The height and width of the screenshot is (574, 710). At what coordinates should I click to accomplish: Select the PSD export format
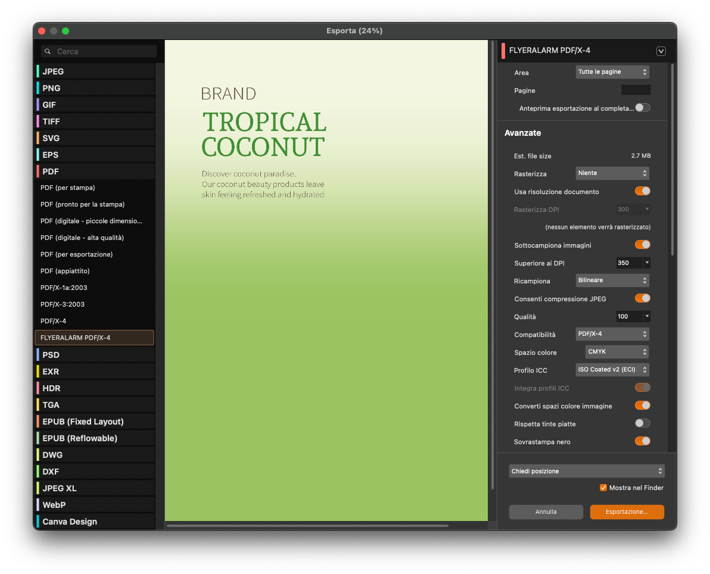click(95, 355)
